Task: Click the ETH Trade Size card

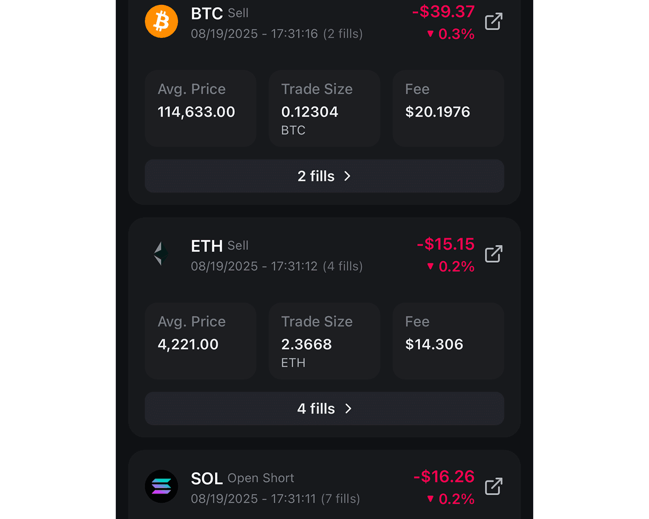Action: [x=324, y=341]
